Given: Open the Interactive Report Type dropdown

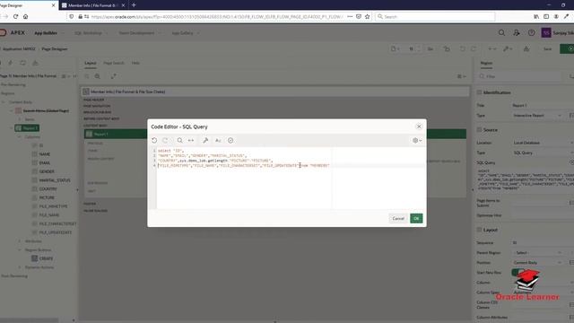Looking at the screenshot, I should click(537, 116).
